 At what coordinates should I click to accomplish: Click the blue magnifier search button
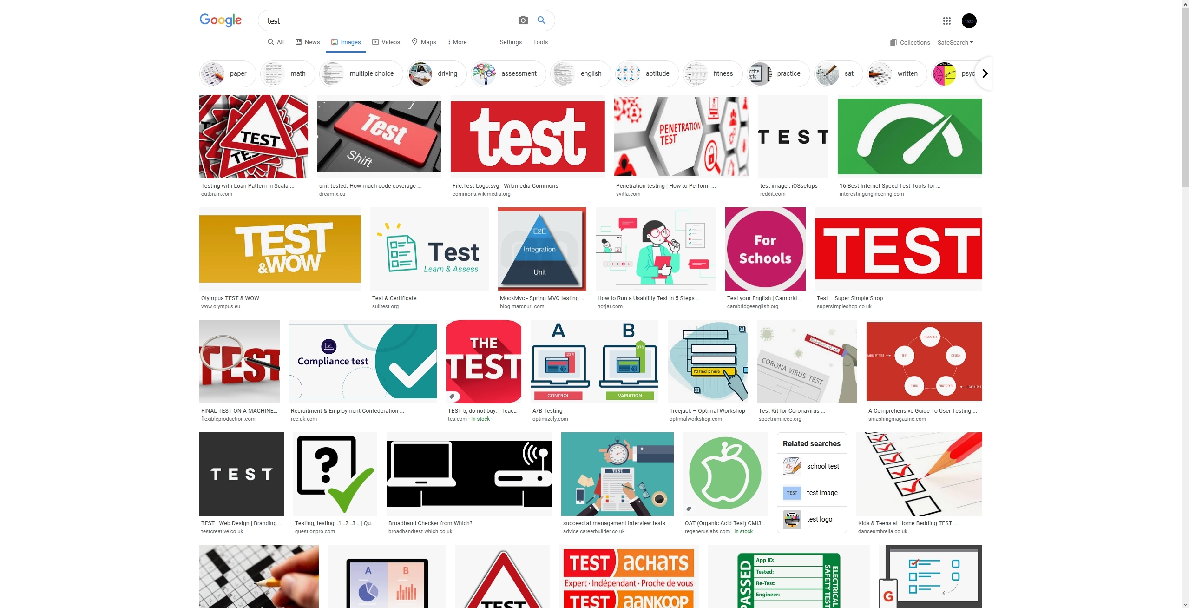click(x=541, y=20)
